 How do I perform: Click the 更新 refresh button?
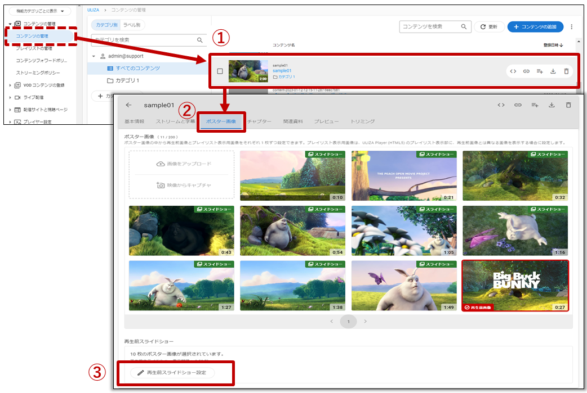click(489, 26)
